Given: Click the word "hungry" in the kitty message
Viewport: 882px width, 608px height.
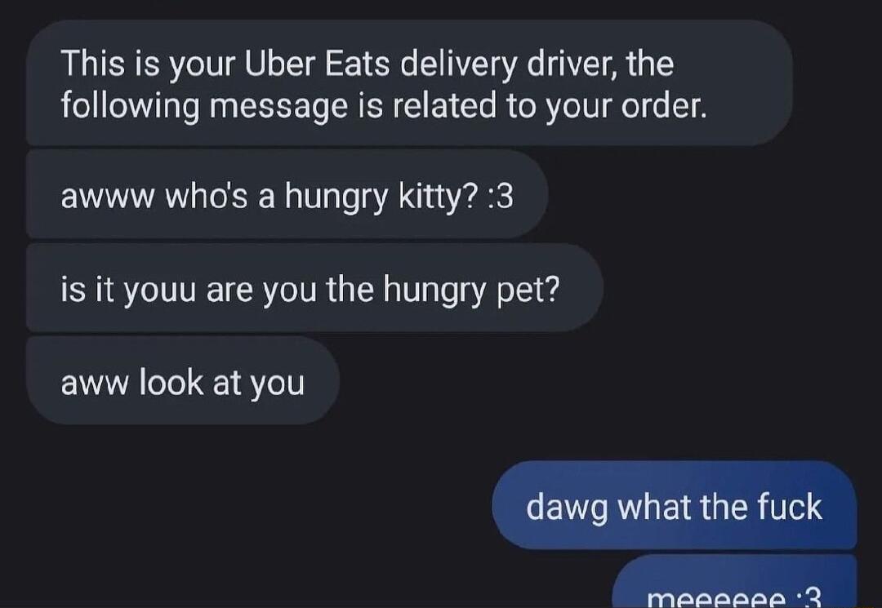Looking at the screenshot, I should coord(336,197).
